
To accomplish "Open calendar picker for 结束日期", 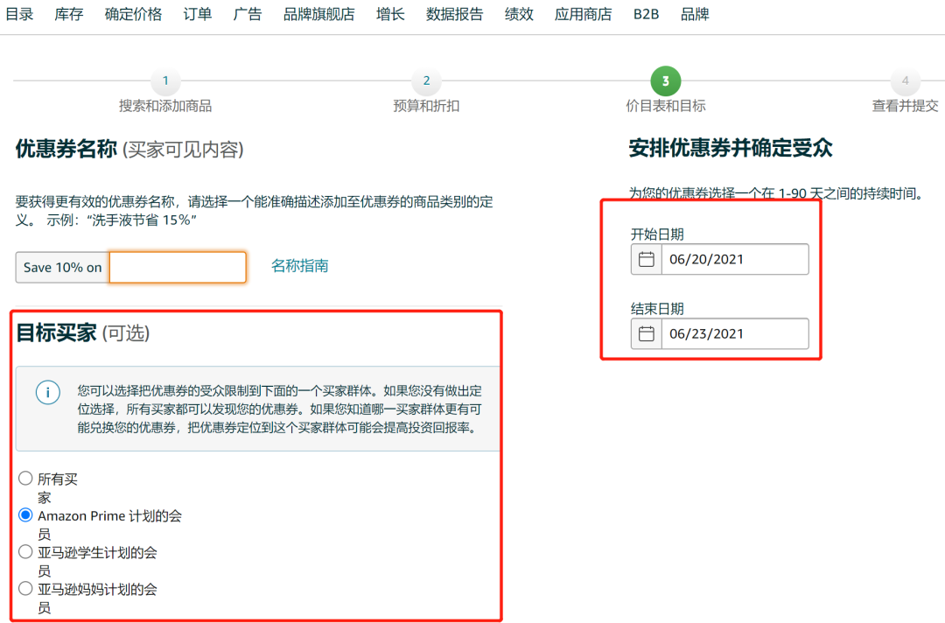I will pyautogui.click(x=645, y=333).
